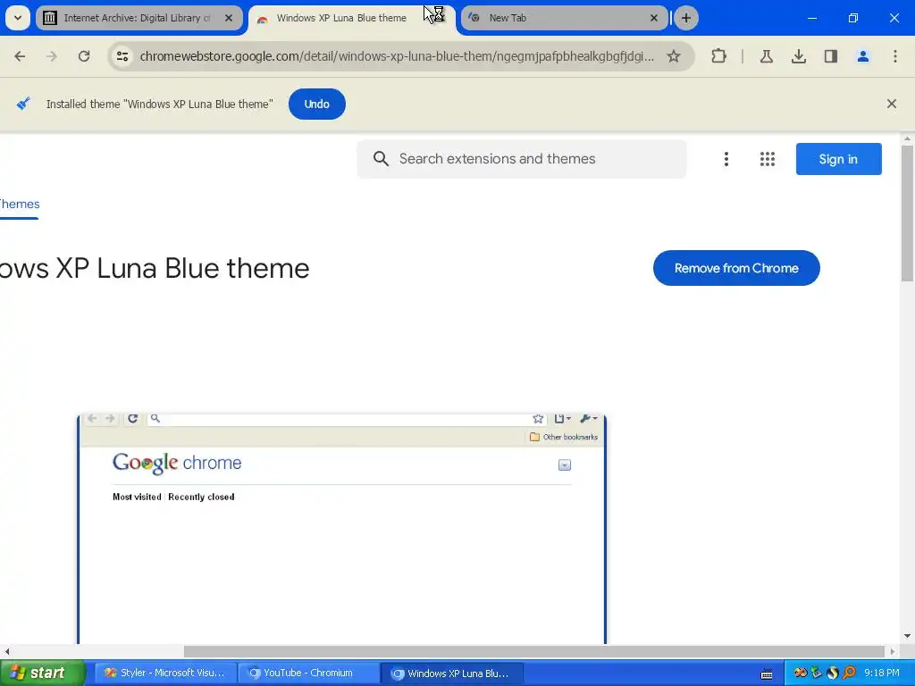The width and height of the screenshot is (915, 686).
Task: Switch to the Internet Archive tab
Action: pos(139,18)
